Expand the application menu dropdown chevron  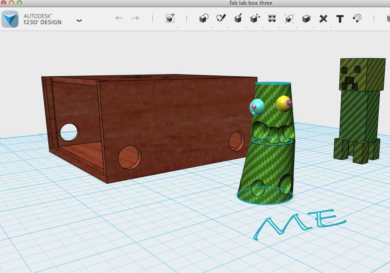(x=79, y=20)
